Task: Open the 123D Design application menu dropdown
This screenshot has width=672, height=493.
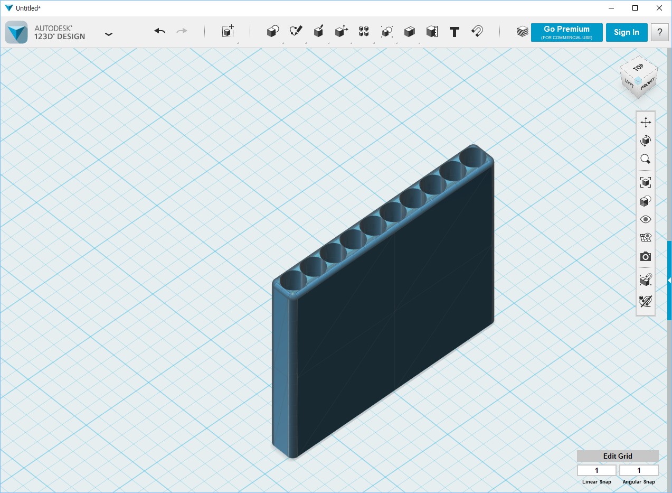Action: 108,33
